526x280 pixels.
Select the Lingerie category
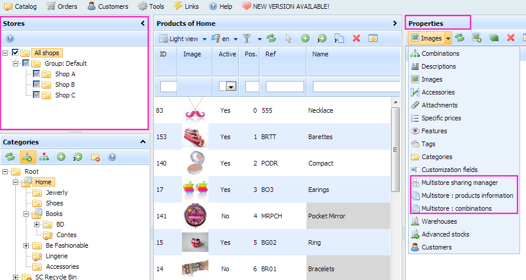coord(57,256)
